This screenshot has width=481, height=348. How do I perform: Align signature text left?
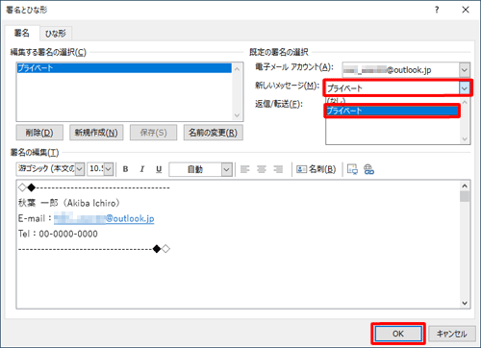click(x=245, y=169)
